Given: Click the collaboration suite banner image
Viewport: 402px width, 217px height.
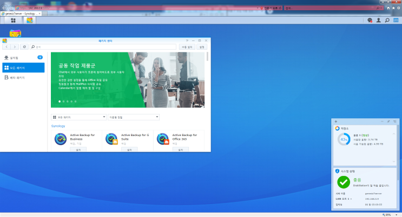Looking at the screenshot, I should pos(128,80).
